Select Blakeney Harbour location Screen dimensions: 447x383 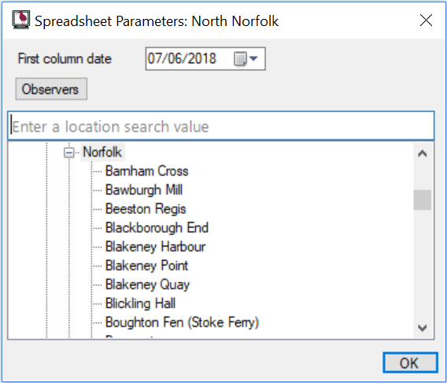point(155,247)
